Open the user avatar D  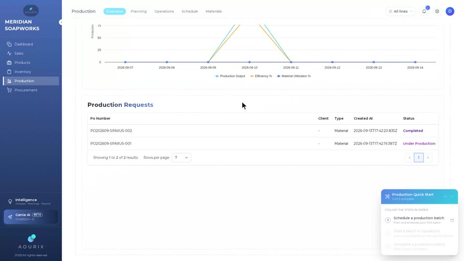[450, 11]
